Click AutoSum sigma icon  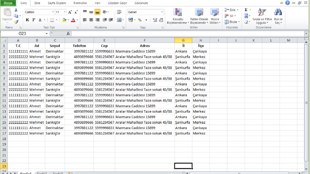click(246, 10)
